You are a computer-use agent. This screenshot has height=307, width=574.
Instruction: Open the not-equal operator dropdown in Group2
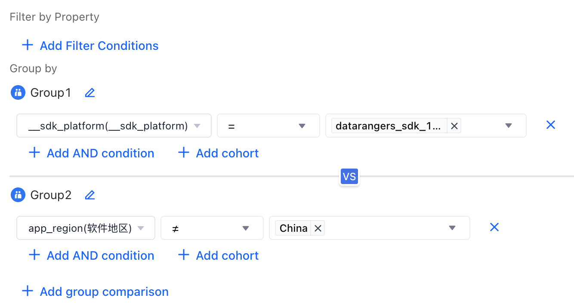point(212,228)
